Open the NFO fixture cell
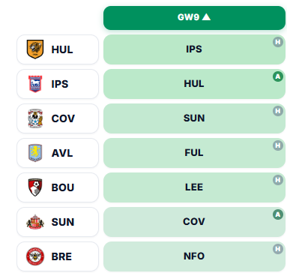287x273 pixels. coord(194,256)
